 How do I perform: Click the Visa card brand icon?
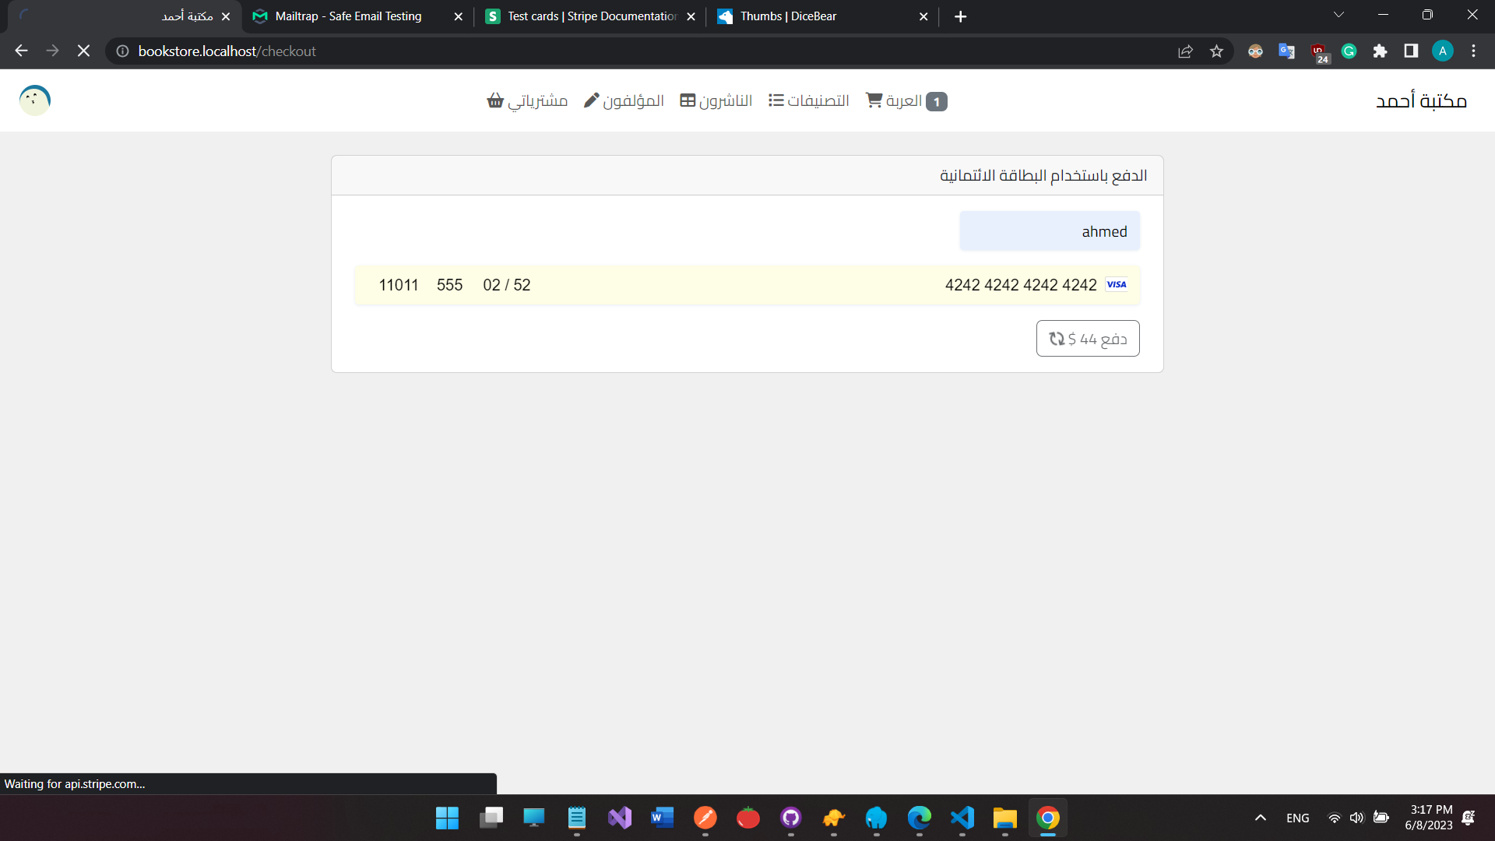coord(1116,284)
